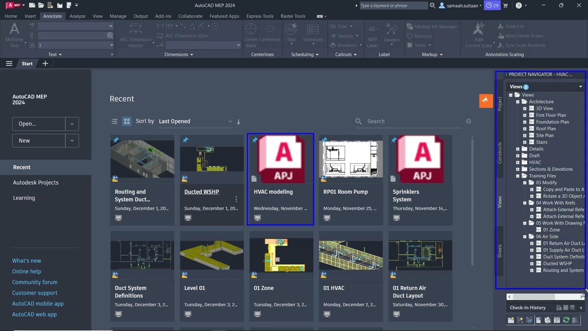Click the keyword search box in title bar
588x331 pixels.
pyautogui.click(x=393, y=6)
